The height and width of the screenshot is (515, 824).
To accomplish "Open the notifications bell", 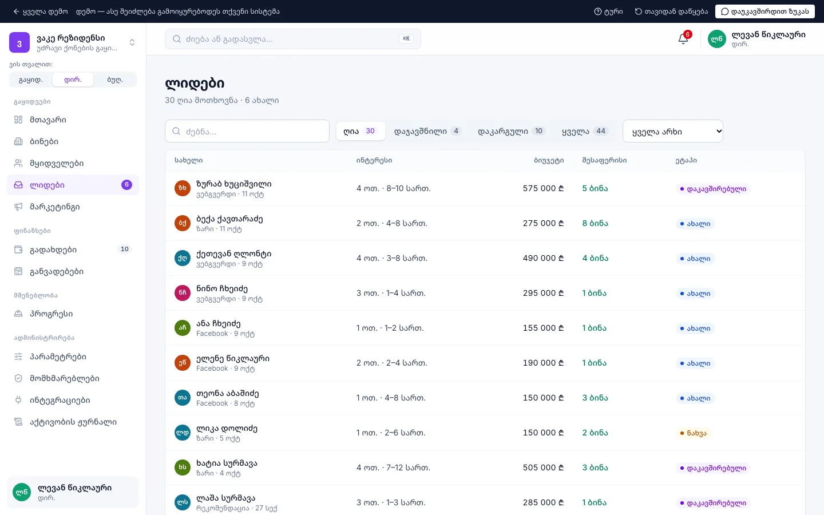I will pyautogui.click(x=683, y=39).
